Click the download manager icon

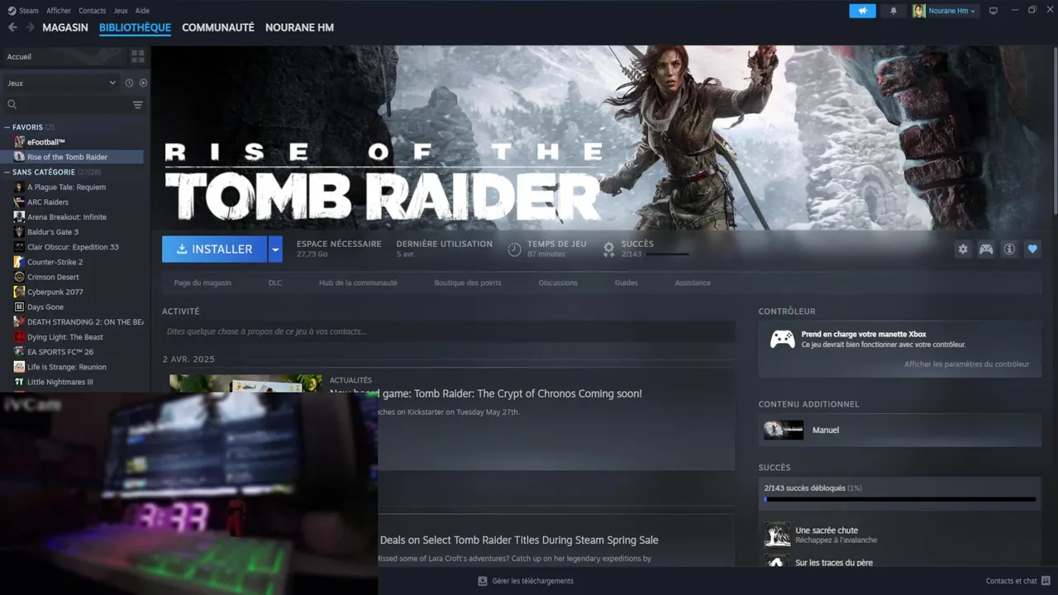pyautogui.click(x=483, y=581)
